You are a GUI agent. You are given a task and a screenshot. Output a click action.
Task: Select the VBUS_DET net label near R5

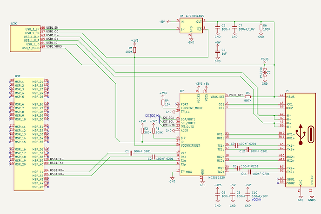[x=236, y=95]
